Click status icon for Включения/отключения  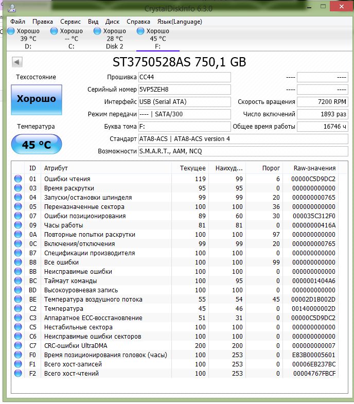pyautogui.click(x=18, y=243)
